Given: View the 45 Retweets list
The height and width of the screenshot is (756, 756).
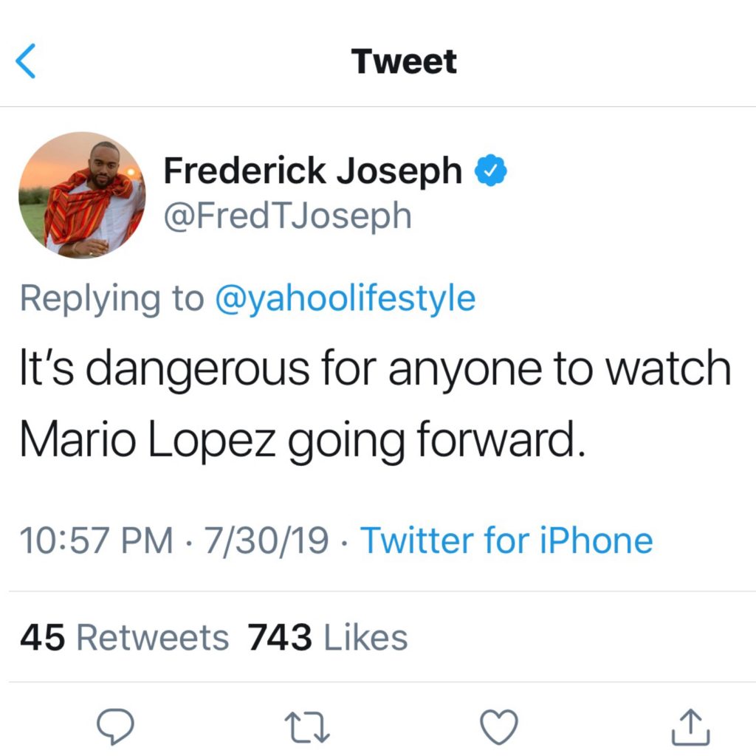Looking at the screenshot, I should coord(125,637).
